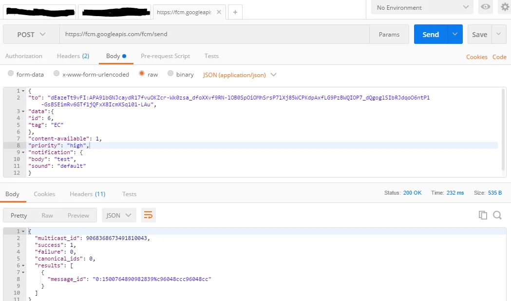Open manage environments gear icon

[x=505, y=7]
